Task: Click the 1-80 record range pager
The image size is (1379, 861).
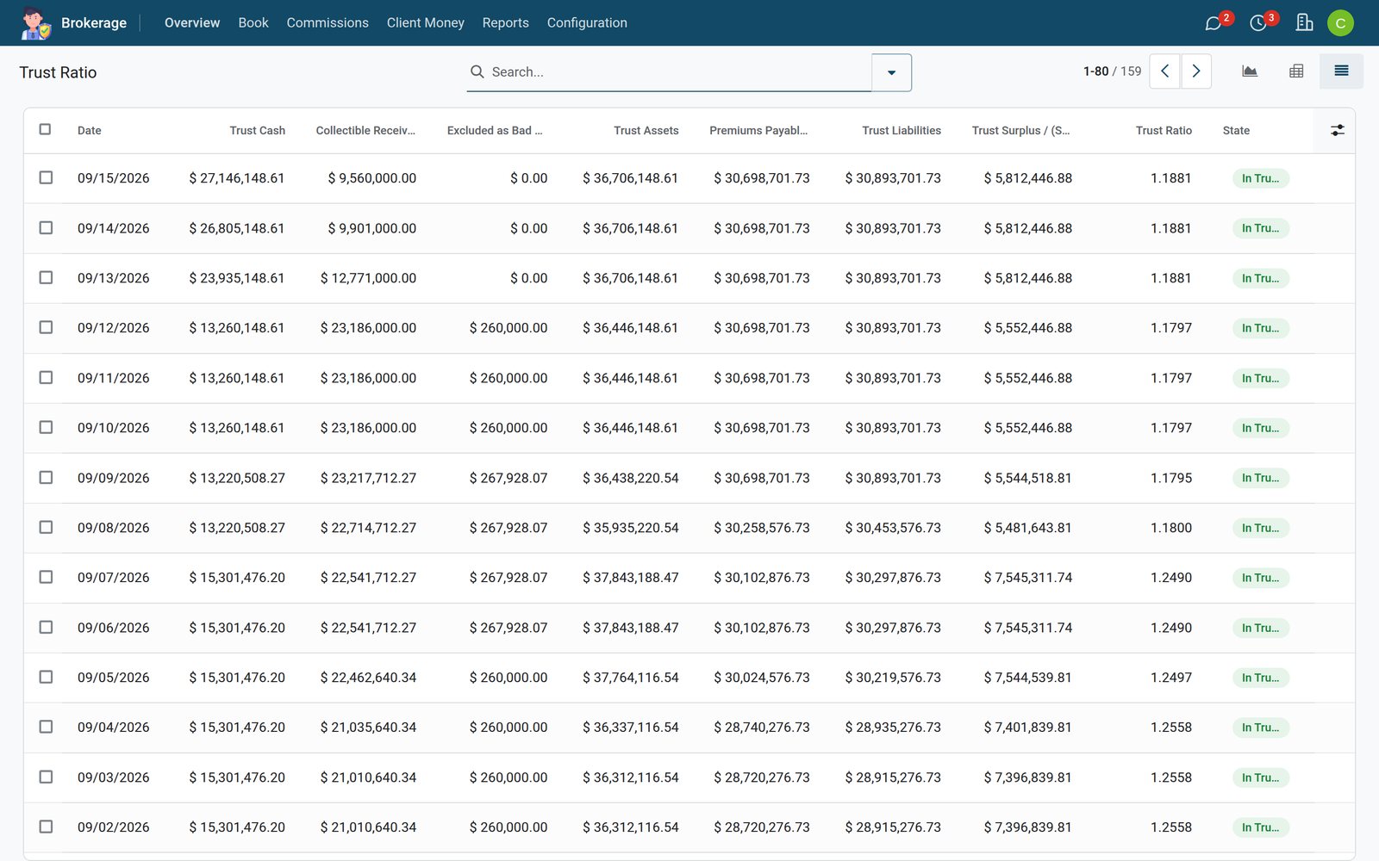Action: click(x=1096, y=71)
